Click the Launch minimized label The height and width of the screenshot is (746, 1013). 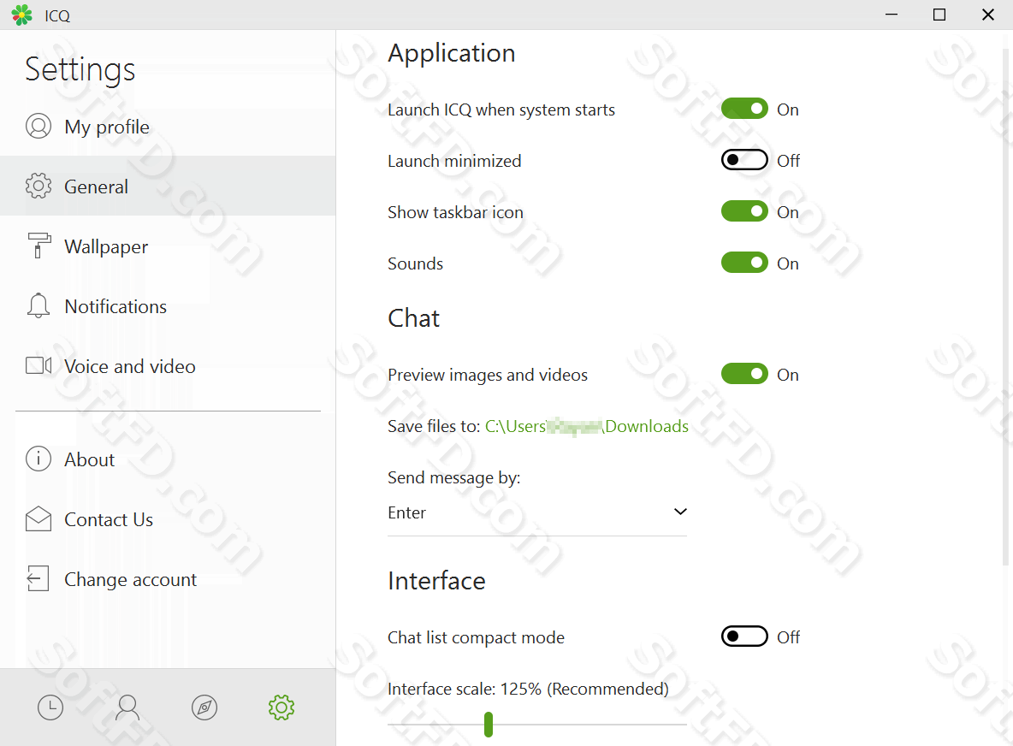454,161
